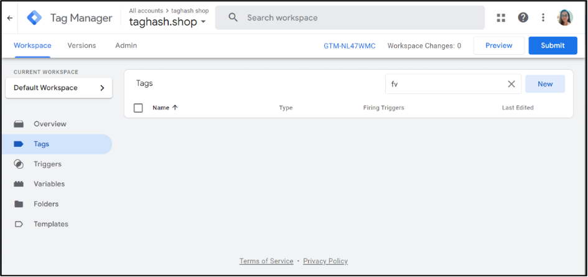Viewport: 588px width, 277px height.
Task: Select Tags in the sidebar
Action: point(57,144)
